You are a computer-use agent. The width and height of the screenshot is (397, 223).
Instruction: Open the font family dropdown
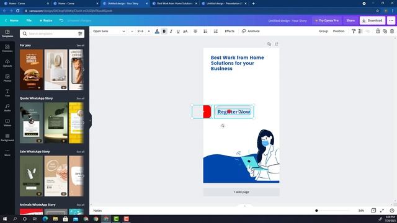[109, 31]
